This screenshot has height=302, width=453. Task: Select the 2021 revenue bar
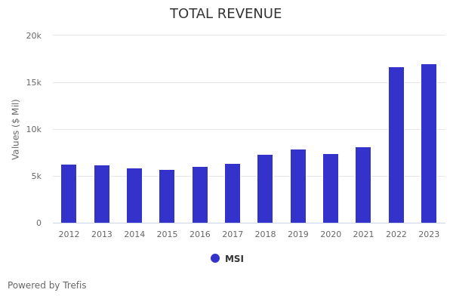[363, 185]
